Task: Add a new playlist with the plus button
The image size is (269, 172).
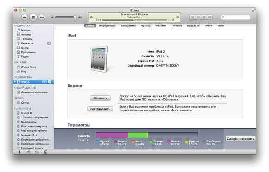Action: pos(20,152)
